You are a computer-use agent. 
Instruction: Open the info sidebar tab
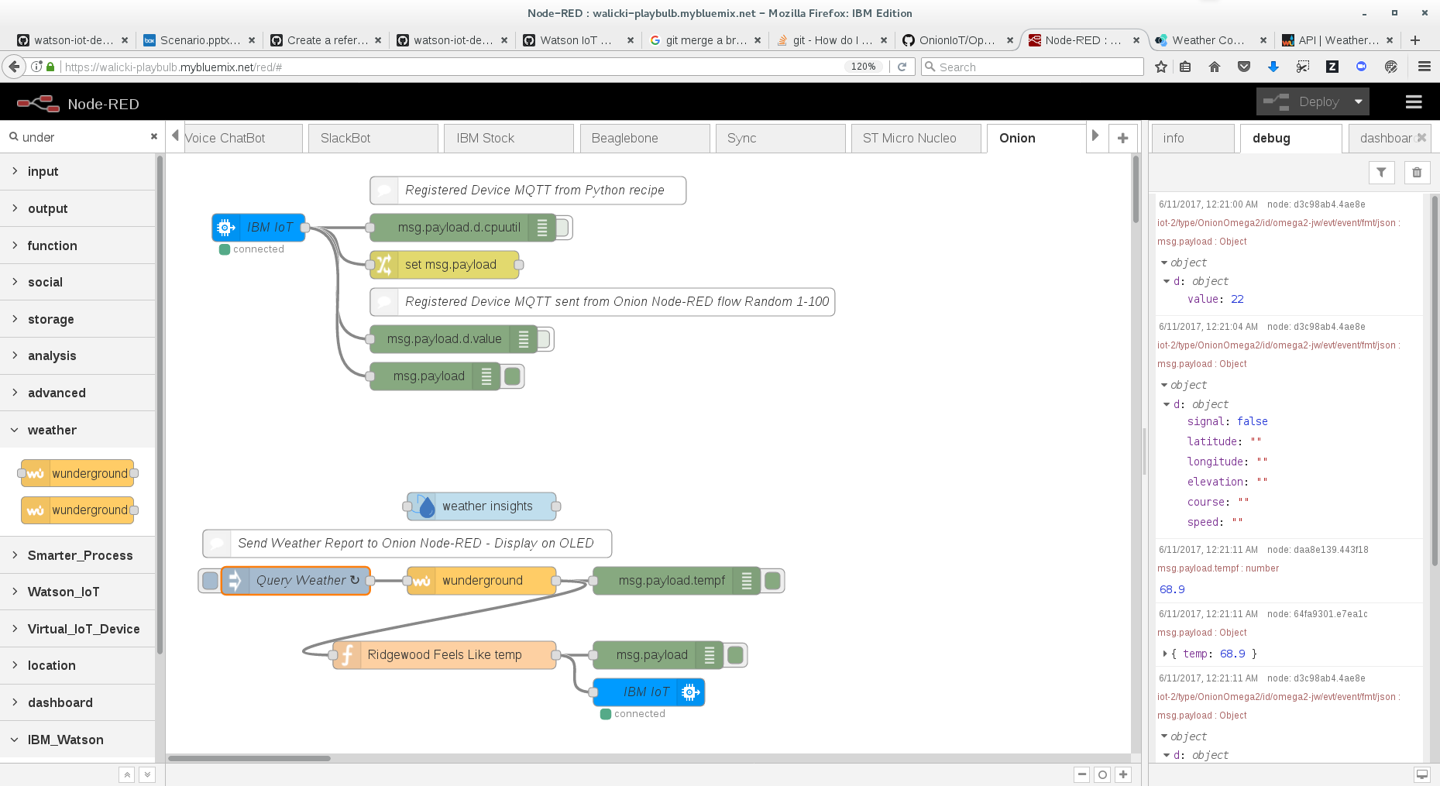1192,139
